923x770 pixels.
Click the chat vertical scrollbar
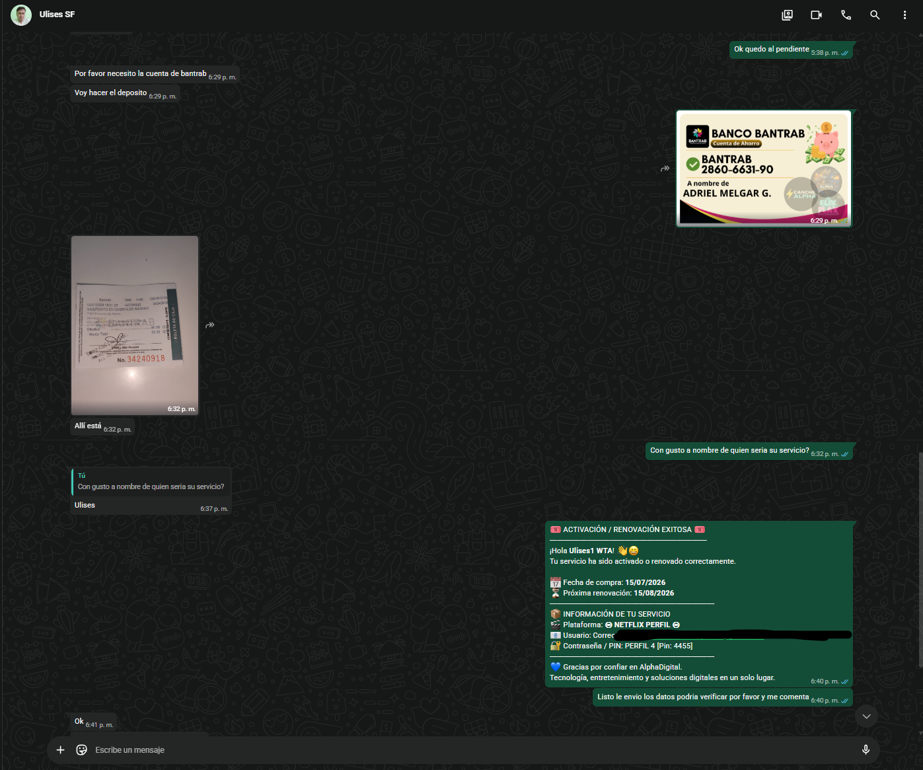tap(919, 560)
